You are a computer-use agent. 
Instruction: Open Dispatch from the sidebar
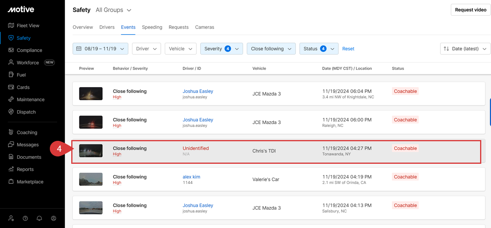(x=11, y=112)
